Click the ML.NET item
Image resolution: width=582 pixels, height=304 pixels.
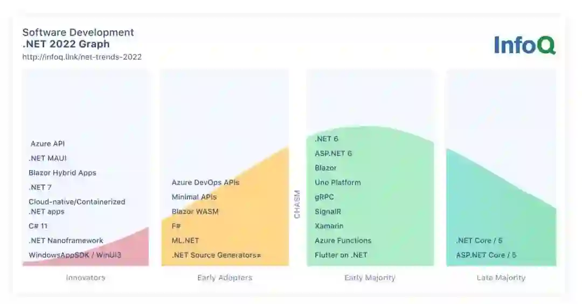(185, 241)
